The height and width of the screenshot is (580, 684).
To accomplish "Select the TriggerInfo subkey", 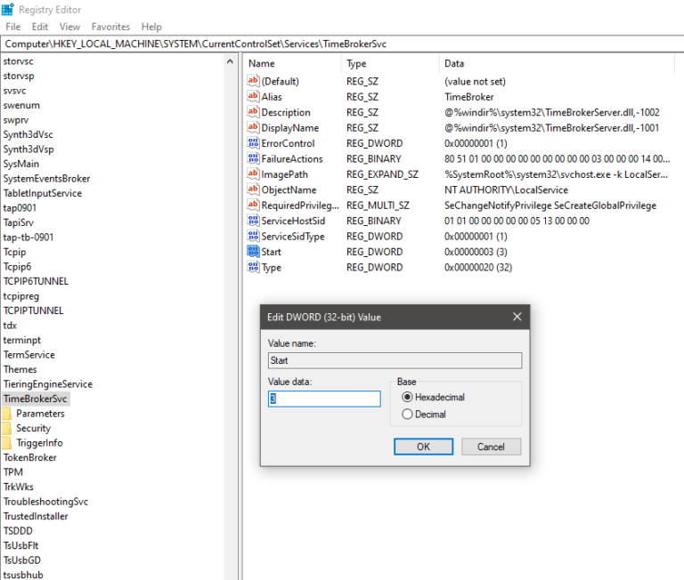I will click(x=40, y=443).
